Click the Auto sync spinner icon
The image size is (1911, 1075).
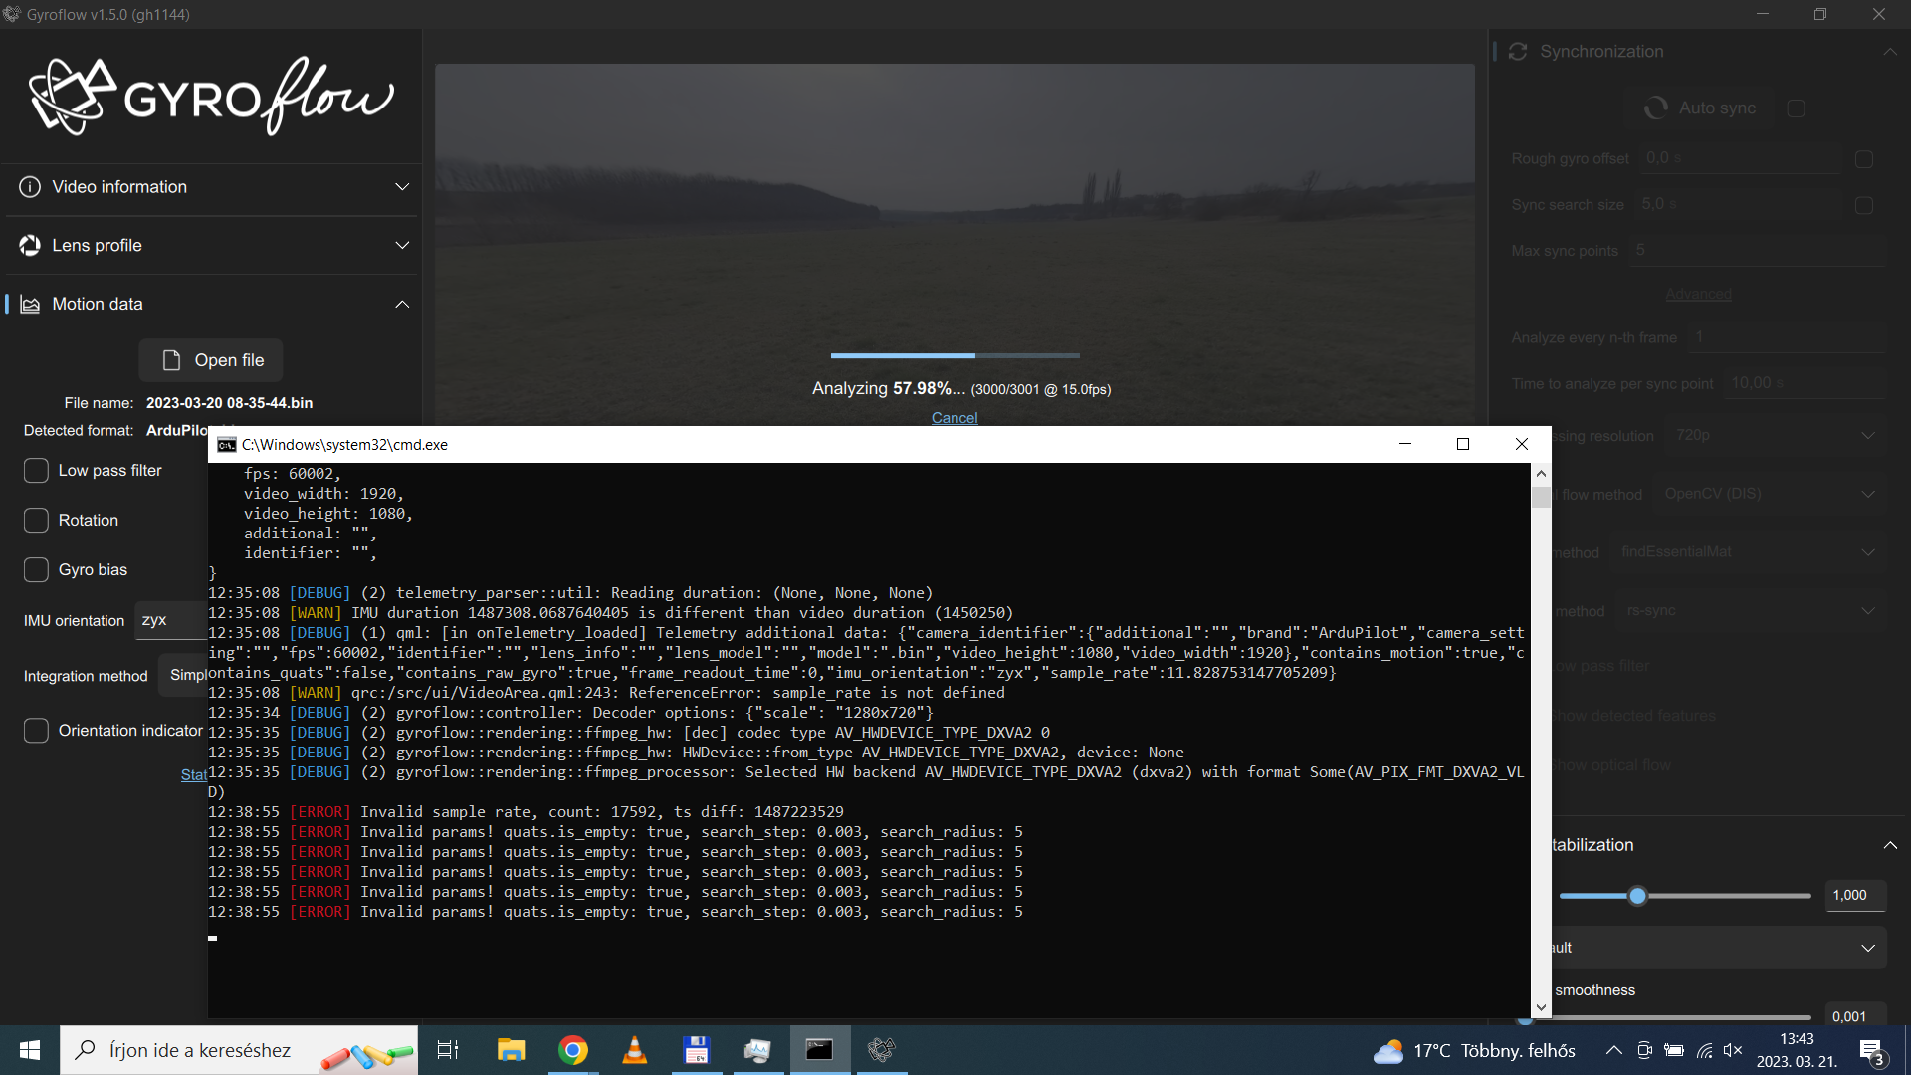1655,107
